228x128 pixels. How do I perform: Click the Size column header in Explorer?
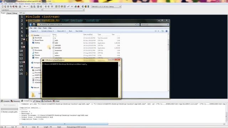point(113,34)
